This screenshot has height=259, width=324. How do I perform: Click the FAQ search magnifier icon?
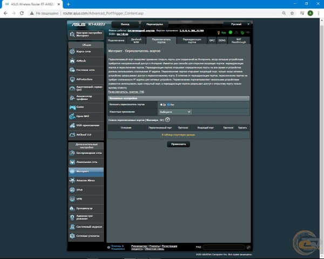click(x=248, y=247)
